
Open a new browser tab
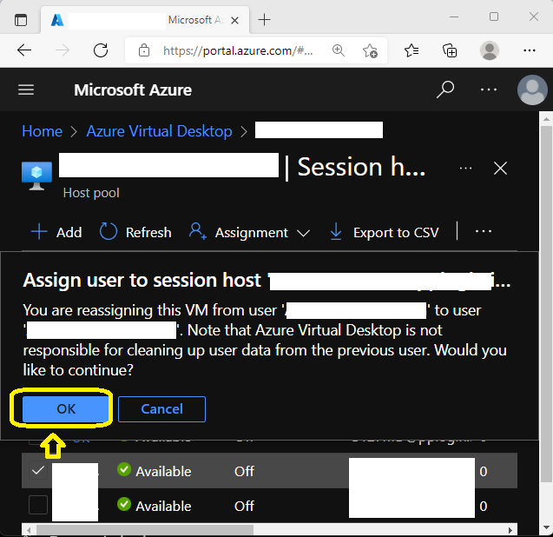tap(264, 20)
